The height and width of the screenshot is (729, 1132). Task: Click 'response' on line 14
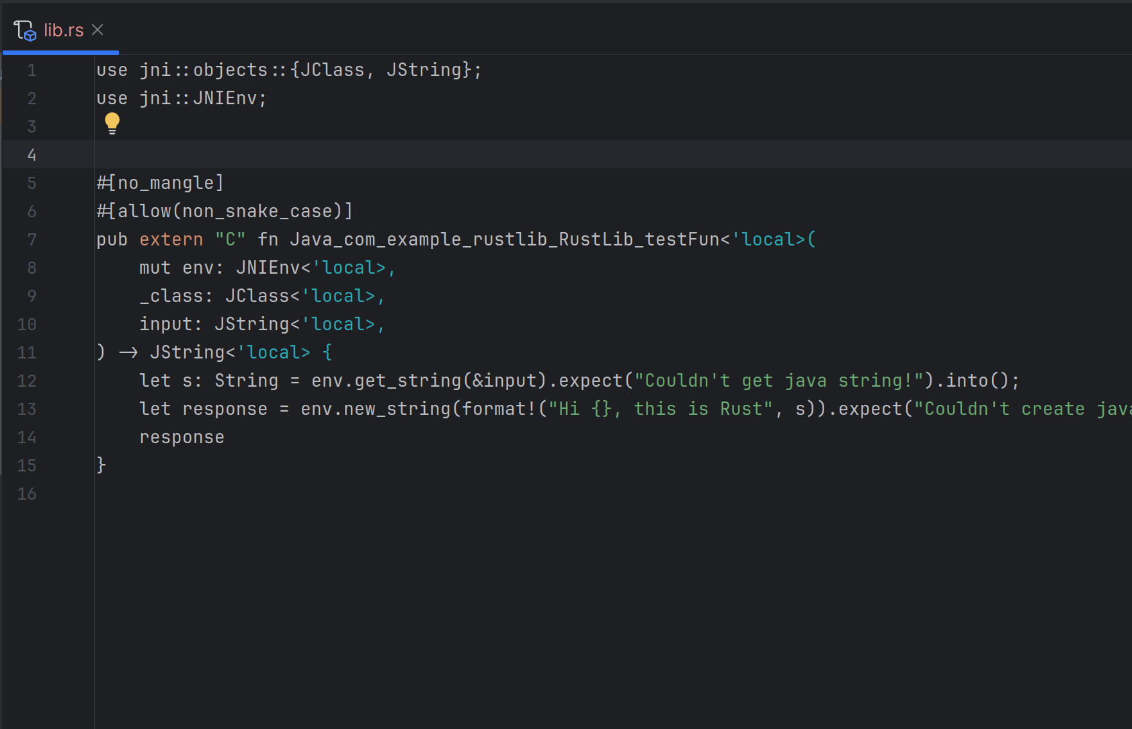click(182, 437)
